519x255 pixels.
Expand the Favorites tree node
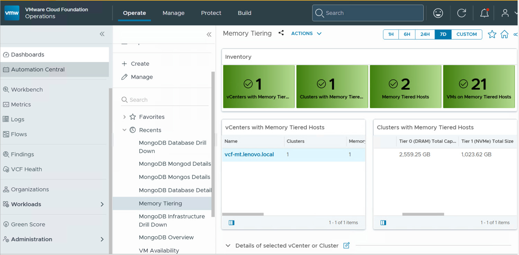125,117
